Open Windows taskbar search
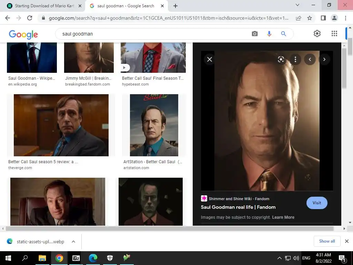Image resolution: width=353 pixels, height=265 pixels. [x=25, y=258]
